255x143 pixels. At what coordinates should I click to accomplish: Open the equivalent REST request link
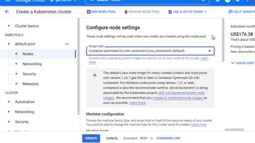point(144,138)
